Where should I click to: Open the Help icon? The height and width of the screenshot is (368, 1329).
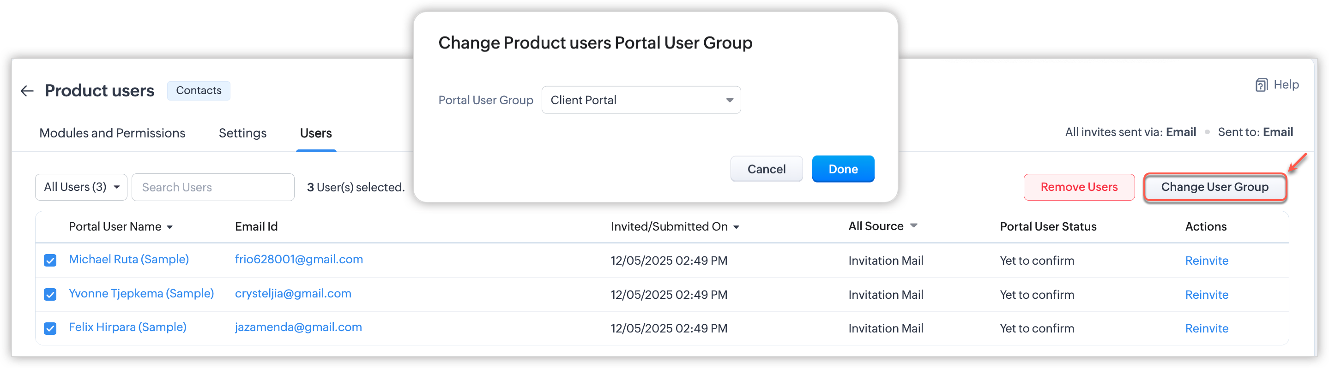pos(1261,85)
